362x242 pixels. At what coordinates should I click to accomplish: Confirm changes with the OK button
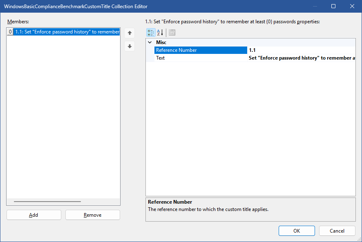[297, 231]
